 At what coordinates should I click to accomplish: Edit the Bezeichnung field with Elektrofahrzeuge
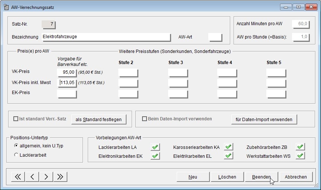pos(106,37)
